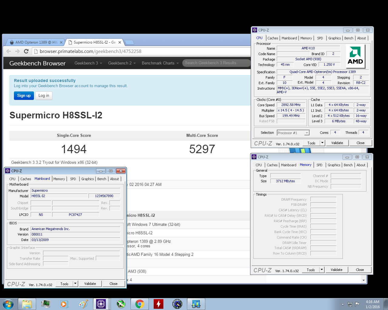Close the Supermicro H8SSL-I2 browser tab

120,42
